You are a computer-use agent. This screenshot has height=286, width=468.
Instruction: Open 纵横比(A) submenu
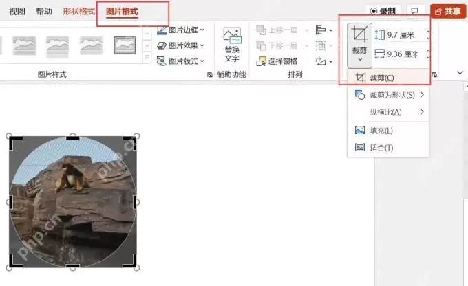pyautogui.click(x=388, y=112)
